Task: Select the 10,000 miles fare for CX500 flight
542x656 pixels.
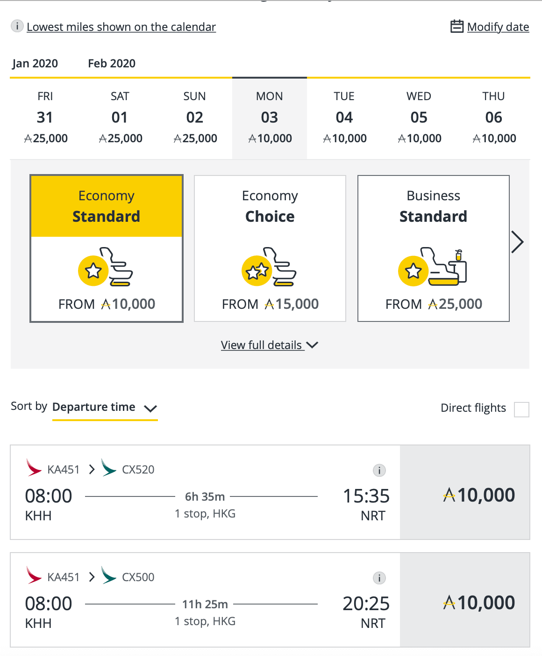Action: pos(465,600)
